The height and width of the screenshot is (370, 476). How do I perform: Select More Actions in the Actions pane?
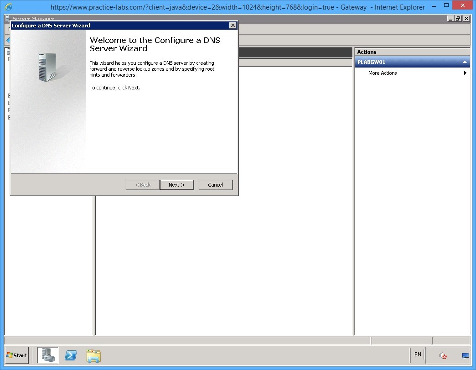click(x=382, y=73)
